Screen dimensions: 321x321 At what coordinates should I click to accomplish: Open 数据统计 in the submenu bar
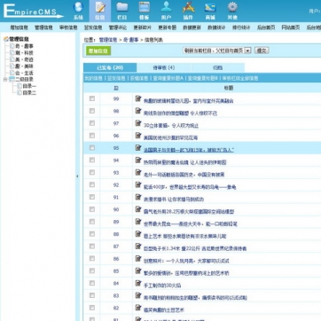(216, 27)
